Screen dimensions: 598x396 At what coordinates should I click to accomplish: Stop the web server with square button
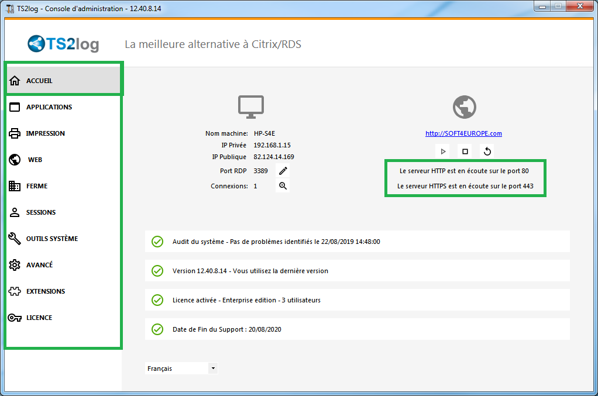(x=465, y=151)
